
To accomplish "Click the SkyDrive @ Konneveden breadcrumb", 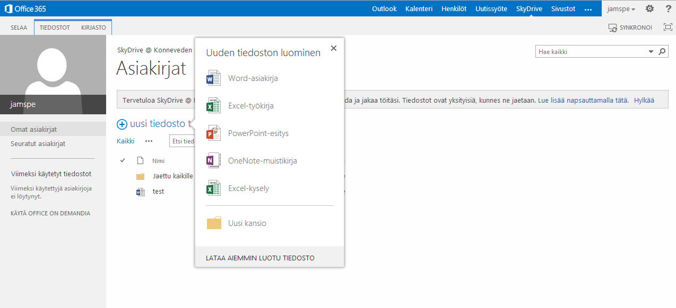I will (155, 50).
